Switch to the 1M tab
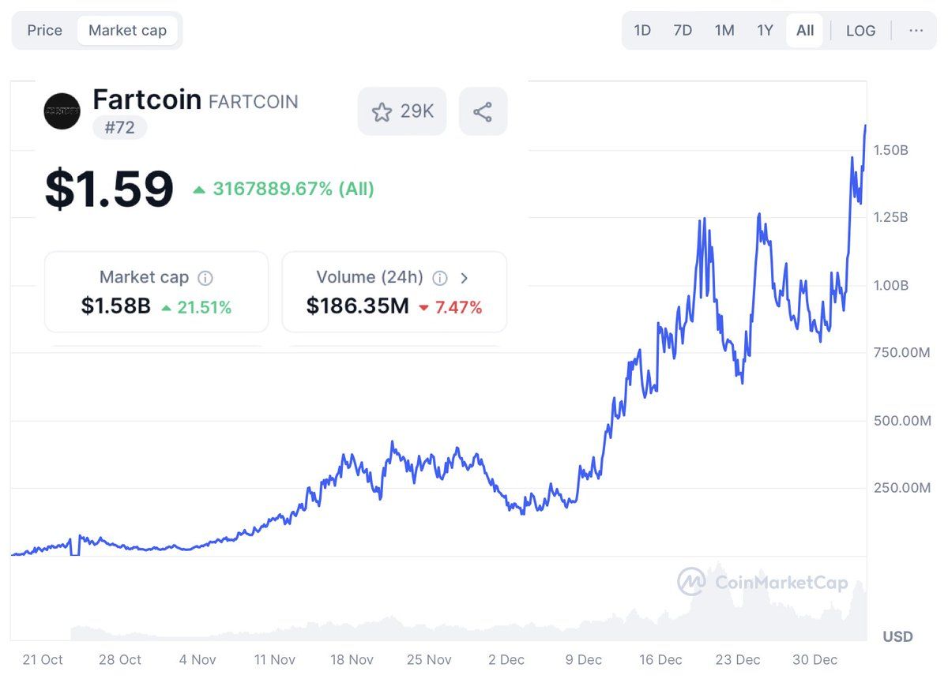 click(x=724, y=30)
